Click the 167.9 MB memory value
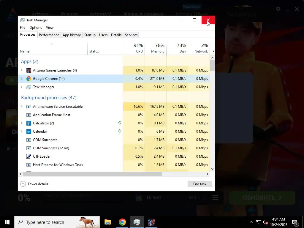Viewport: 304px width, 228px height. click(x=157, y=107)
